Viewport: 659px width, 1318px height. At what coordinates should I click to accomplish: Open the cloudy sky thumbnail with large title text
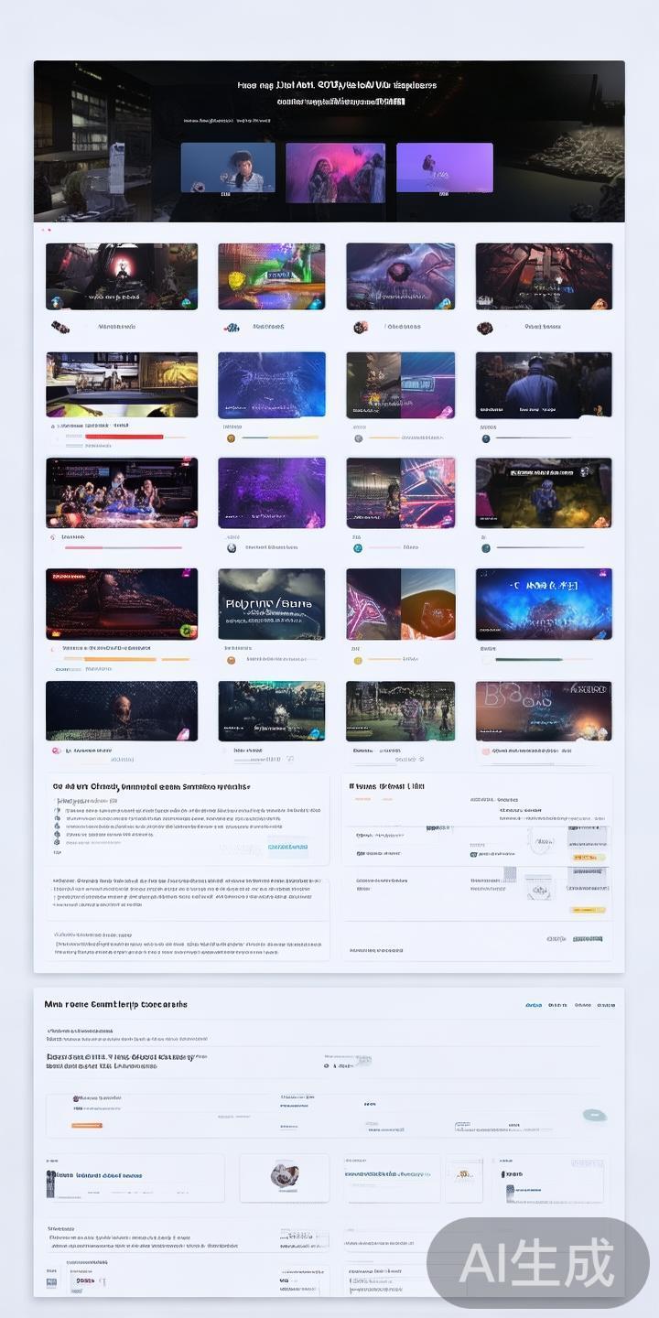pos(271,604)
